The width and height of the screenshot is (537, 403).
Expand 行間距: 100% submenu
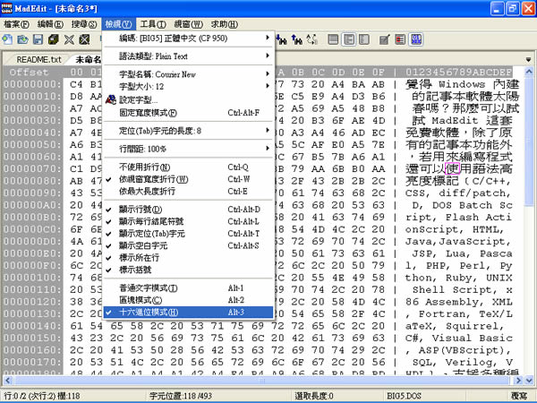point(188,149)
